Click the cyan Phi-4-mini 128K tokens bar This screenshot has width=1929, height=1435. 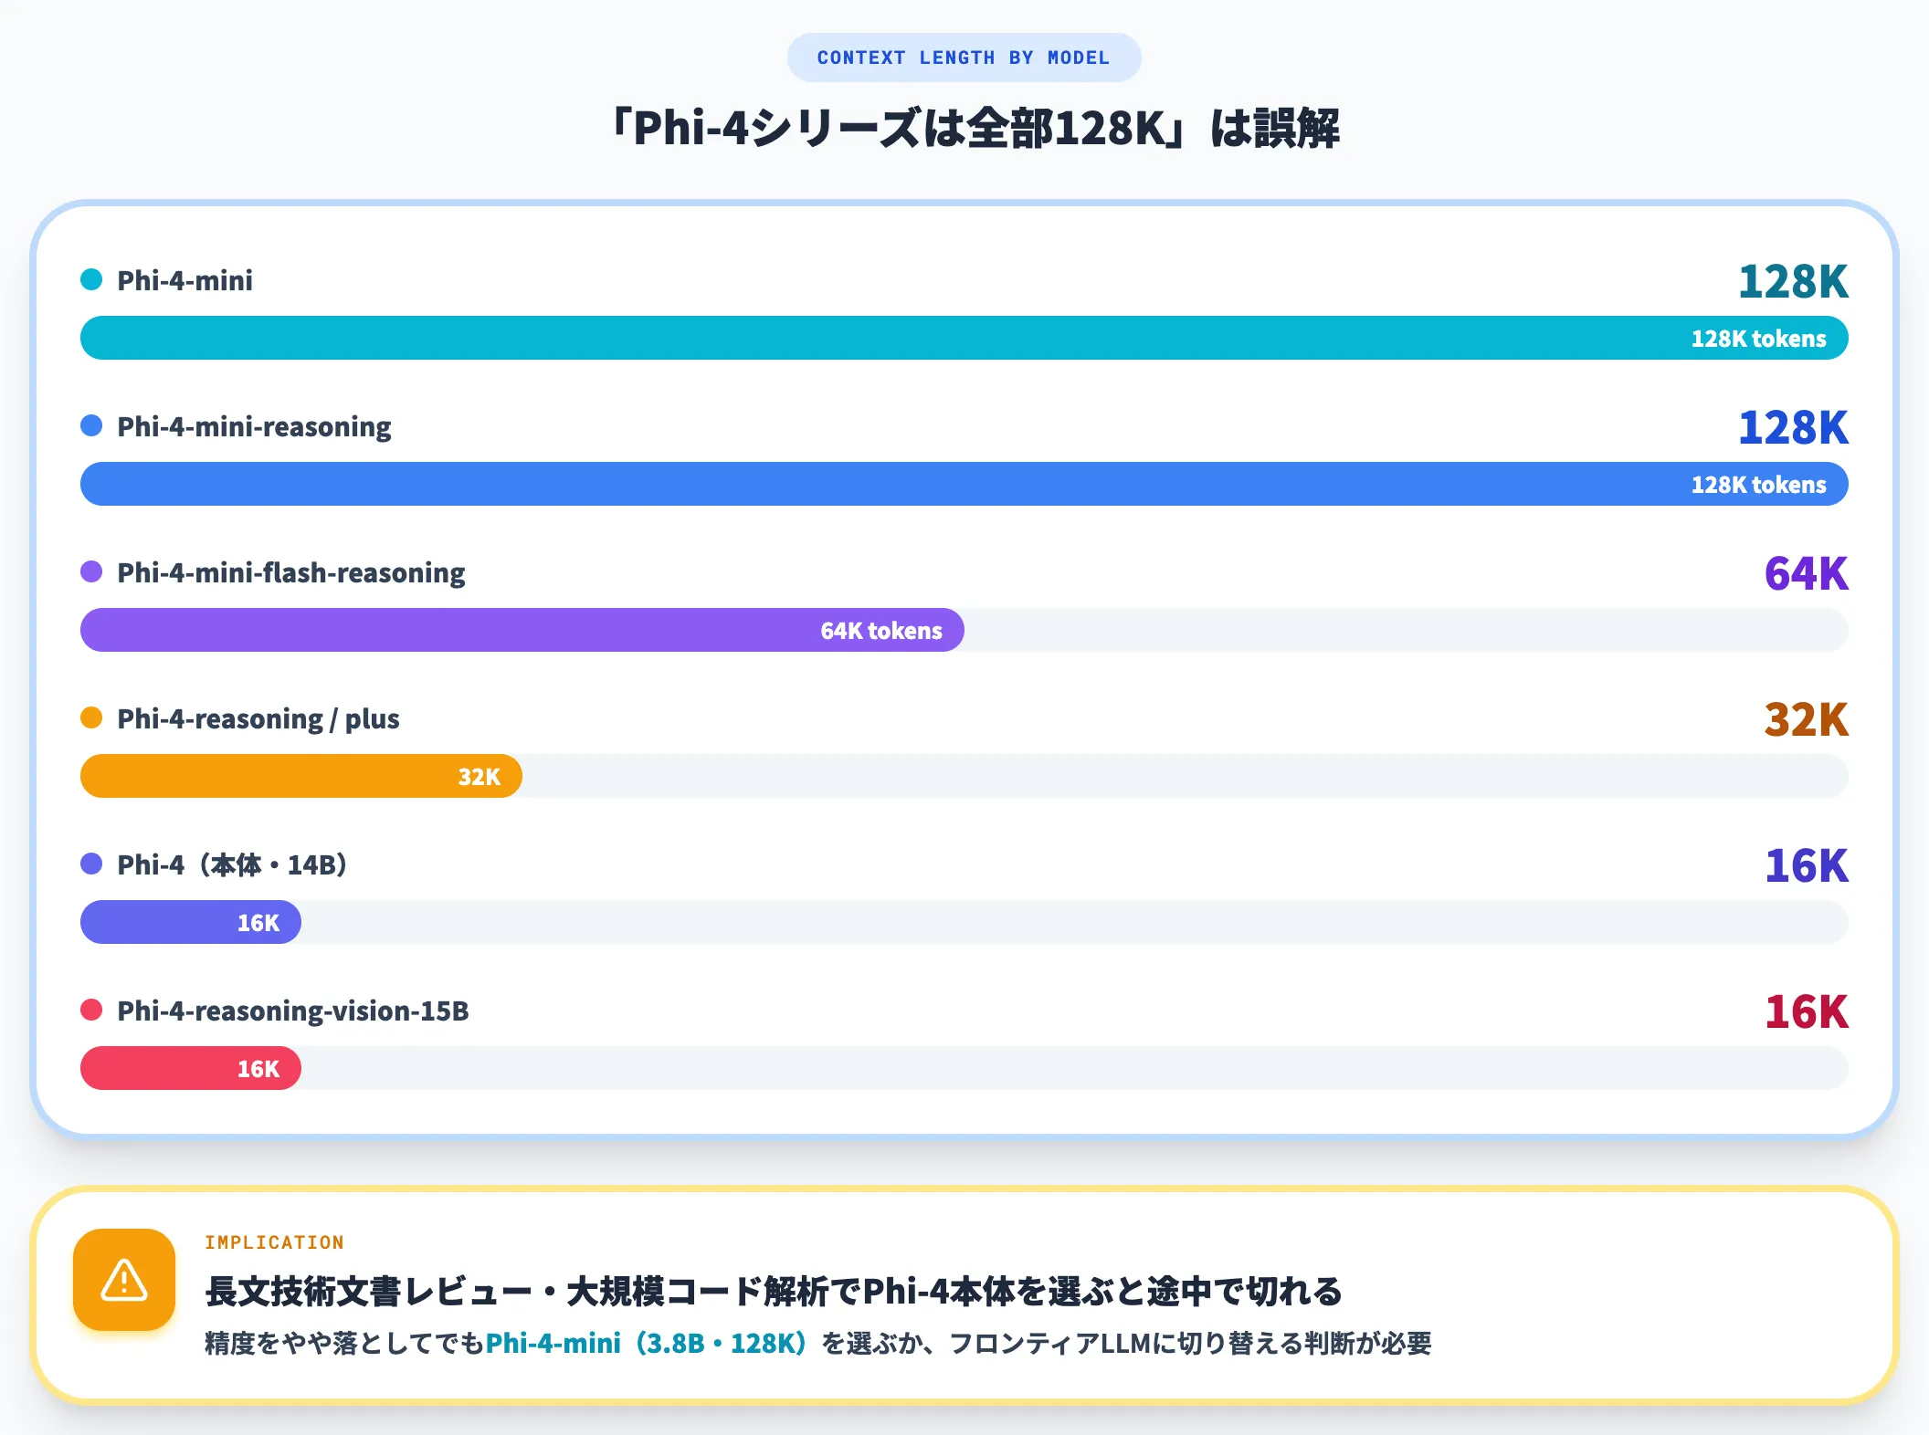tap(964, 338)
